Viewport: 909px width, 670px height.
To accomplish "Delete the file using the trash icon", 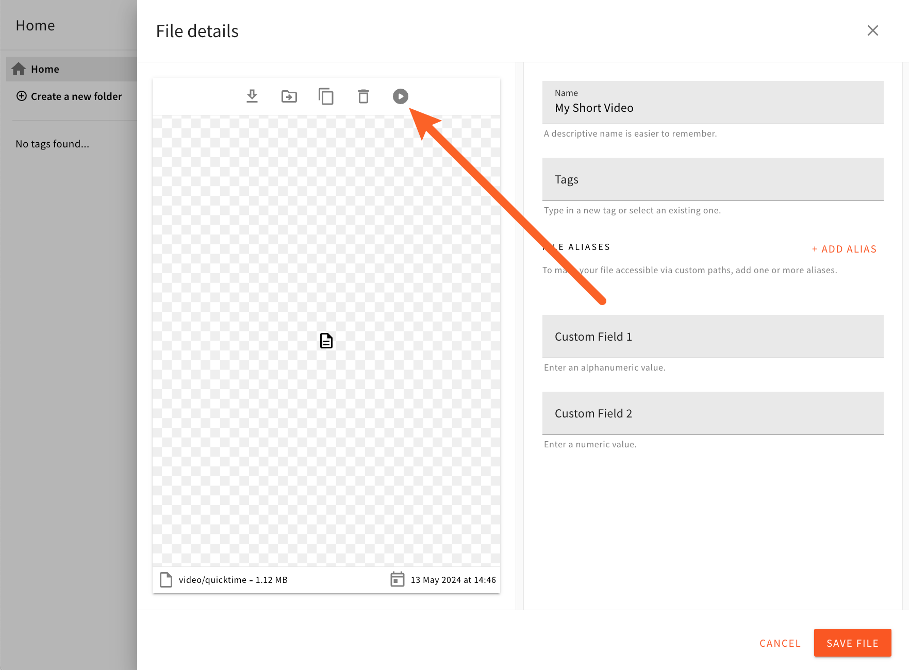I will 363,96.
